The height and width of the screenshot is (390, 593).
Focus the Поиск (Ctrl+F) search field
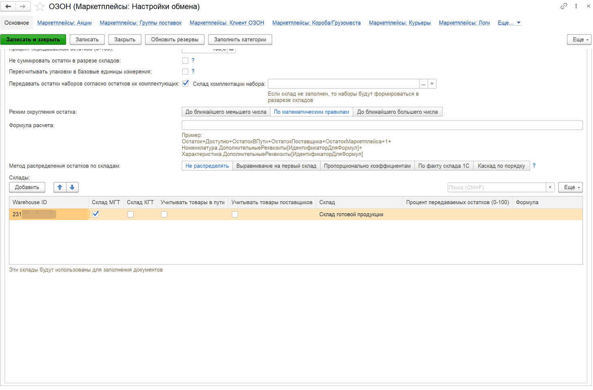497,187
